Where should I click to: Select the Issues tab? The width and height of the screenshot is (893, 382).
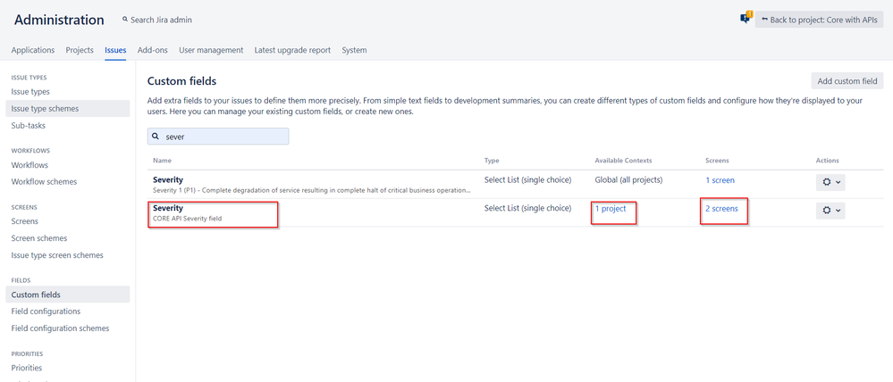click(115, 50)
